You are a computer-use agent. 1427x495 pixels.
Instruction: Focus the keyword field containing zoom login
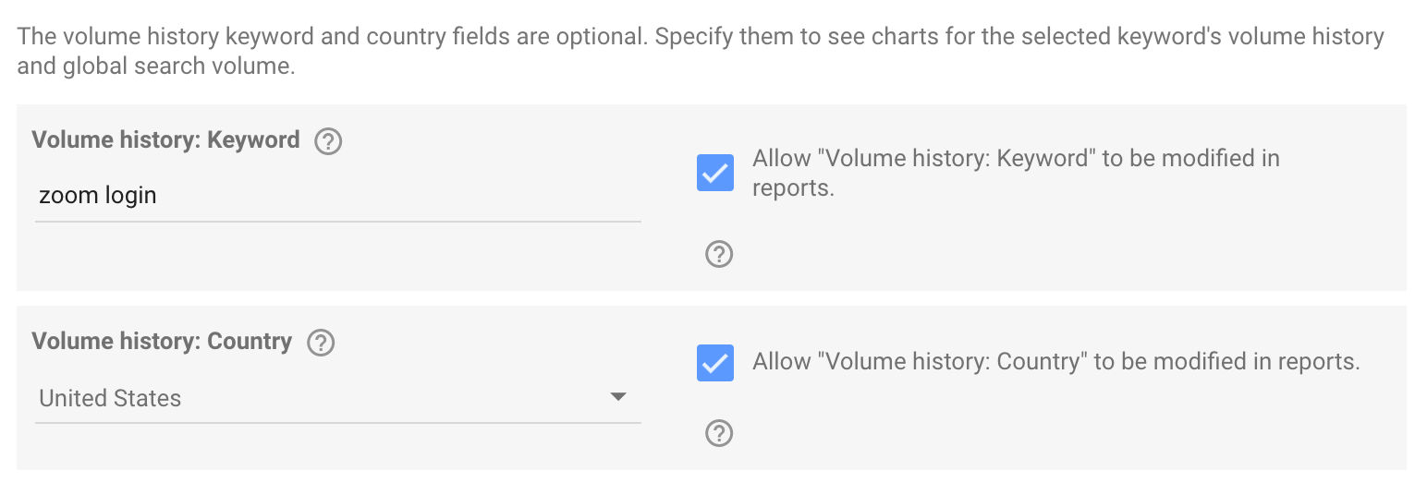pyautogui.click(x=337, y=196)
